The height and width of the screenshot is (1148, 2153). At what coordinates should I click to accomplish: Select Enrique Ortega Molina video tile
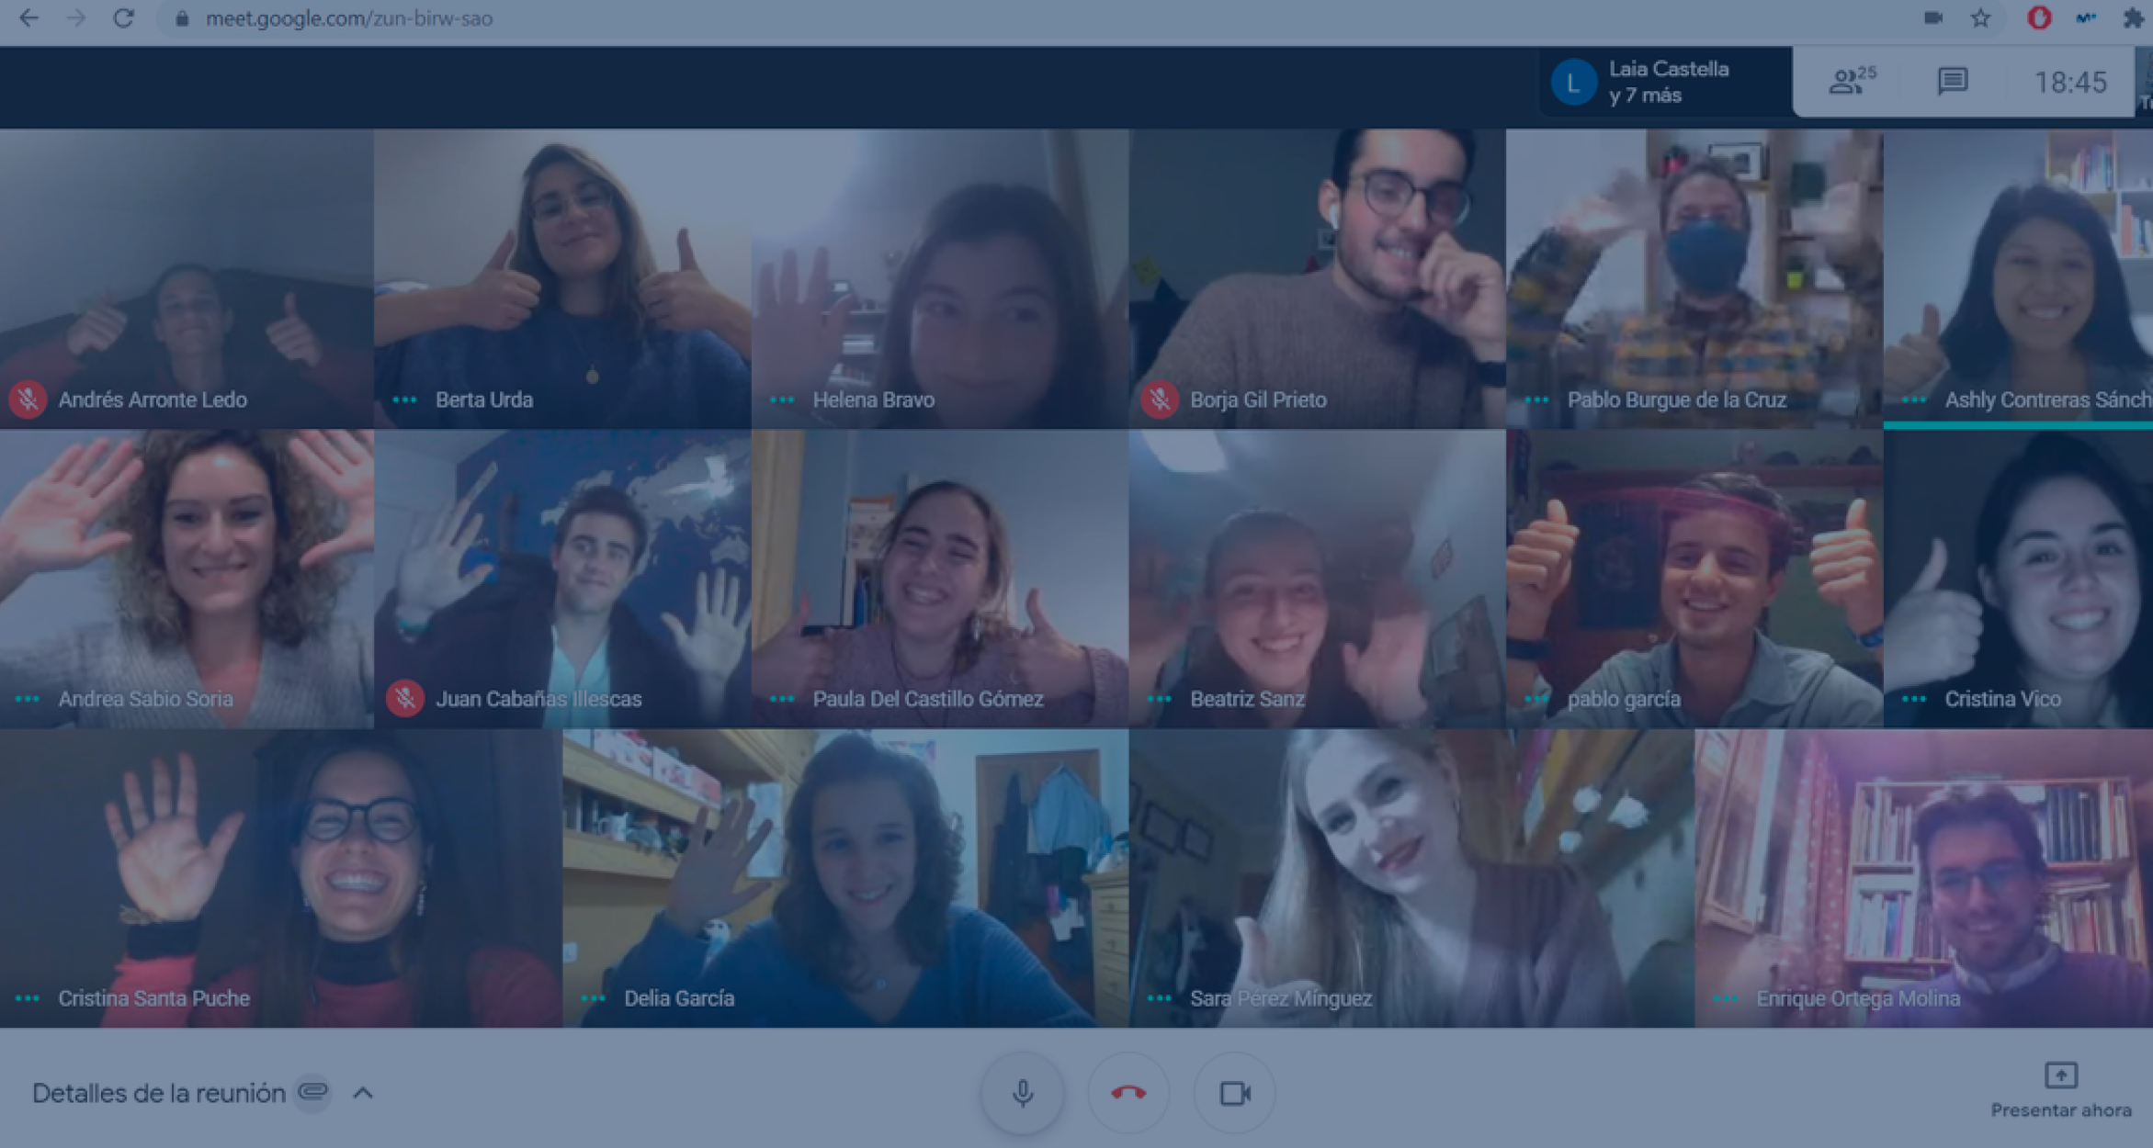[1923, 878]
